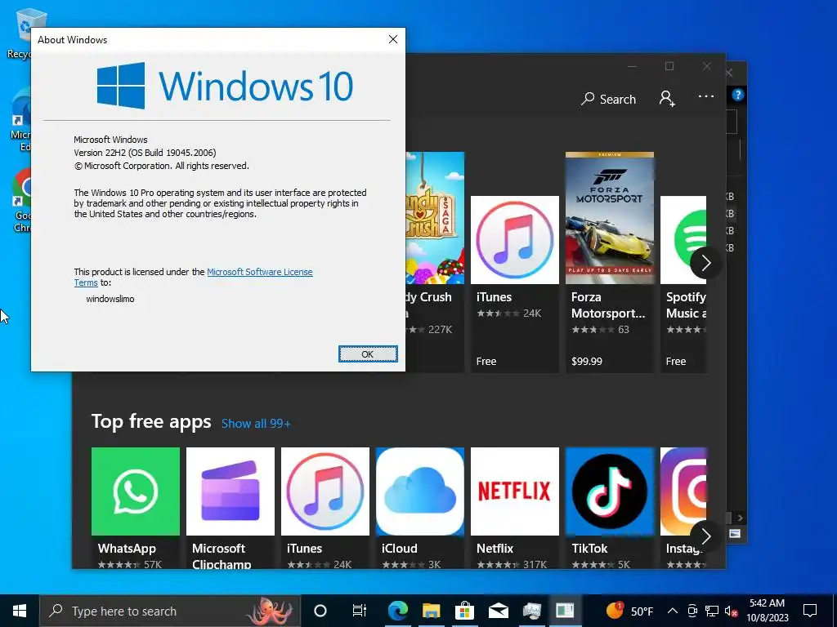This screenshot has width=837, height=627.
Task: Open File Explorer from the taskbar
Action: (x=432, y=611)
